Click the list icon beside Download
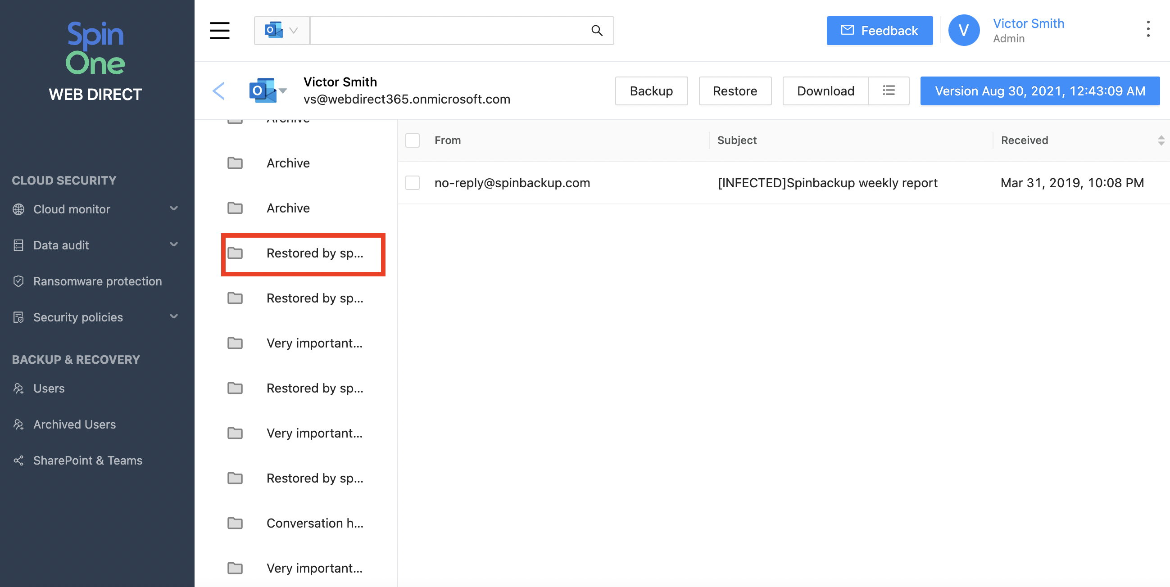The image size is (1170, 587). 889,91
